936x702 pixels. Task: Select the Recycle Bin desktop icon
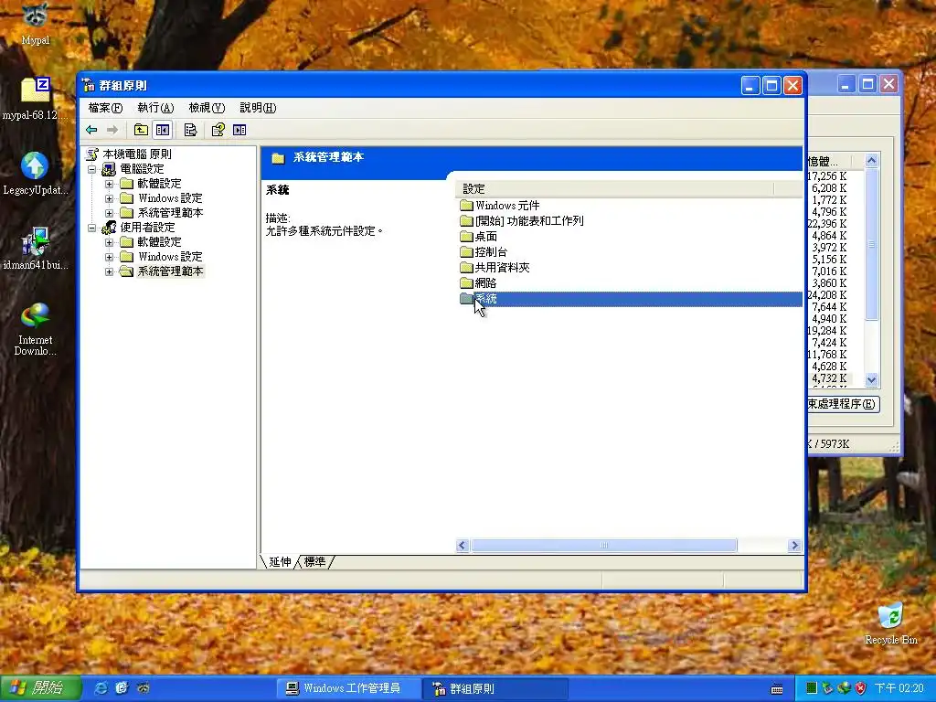[890, 623]
